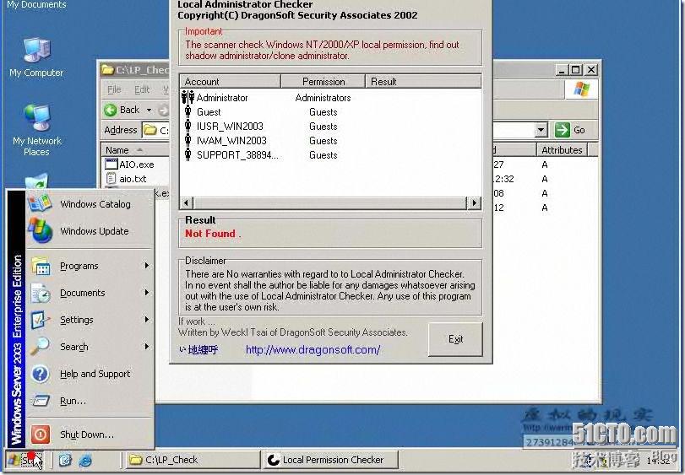Select the Guest account row
This screenshot has width=685, height=475.
coord(331,112)
